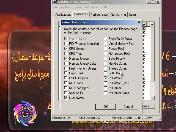This screenshot has width=176, height=132.
Task: Switch to the Users tab
Action: 133,15
